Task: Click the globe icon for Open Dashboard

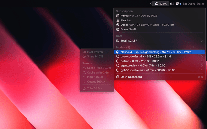Action: [118, 77]
